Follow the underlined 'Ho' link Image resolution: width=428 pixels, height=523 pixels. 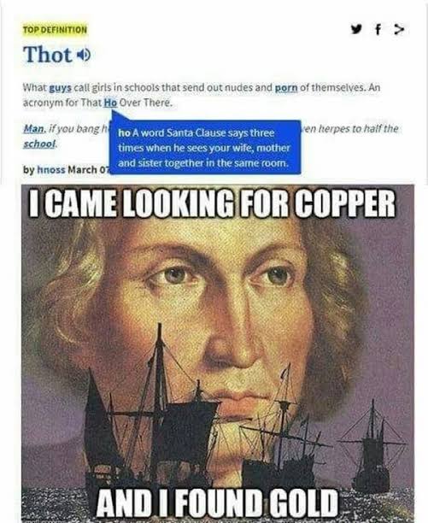(110, 103)
